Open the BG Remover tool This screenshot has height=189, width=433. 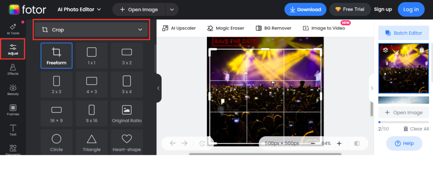click(274, 28)
